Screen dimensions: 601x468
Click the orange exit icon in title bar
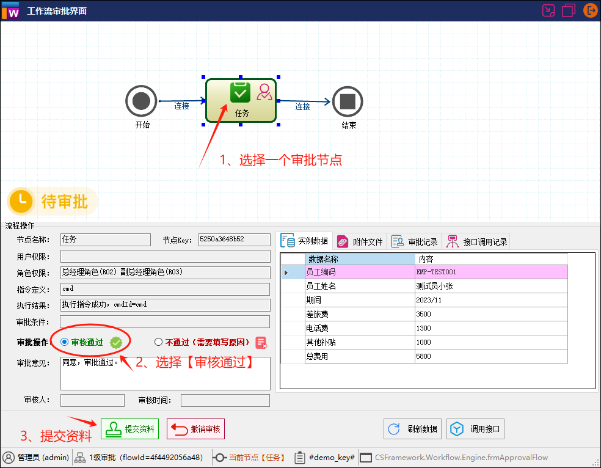point(590,10)
